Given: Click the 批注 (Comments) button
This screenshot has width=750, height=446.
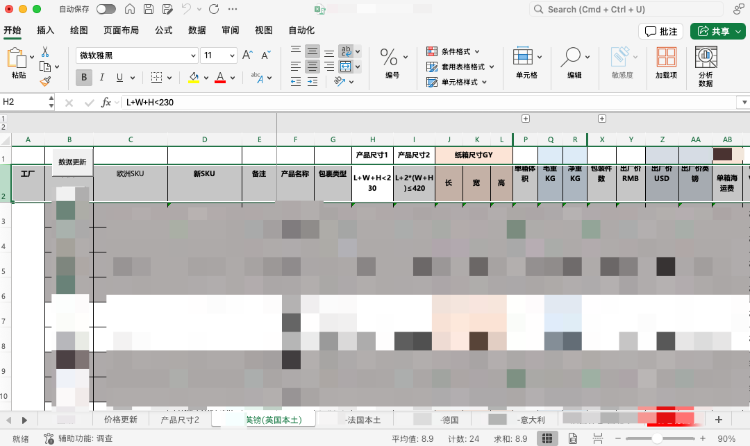Looking at the screenshot, I should coord(661,31).
